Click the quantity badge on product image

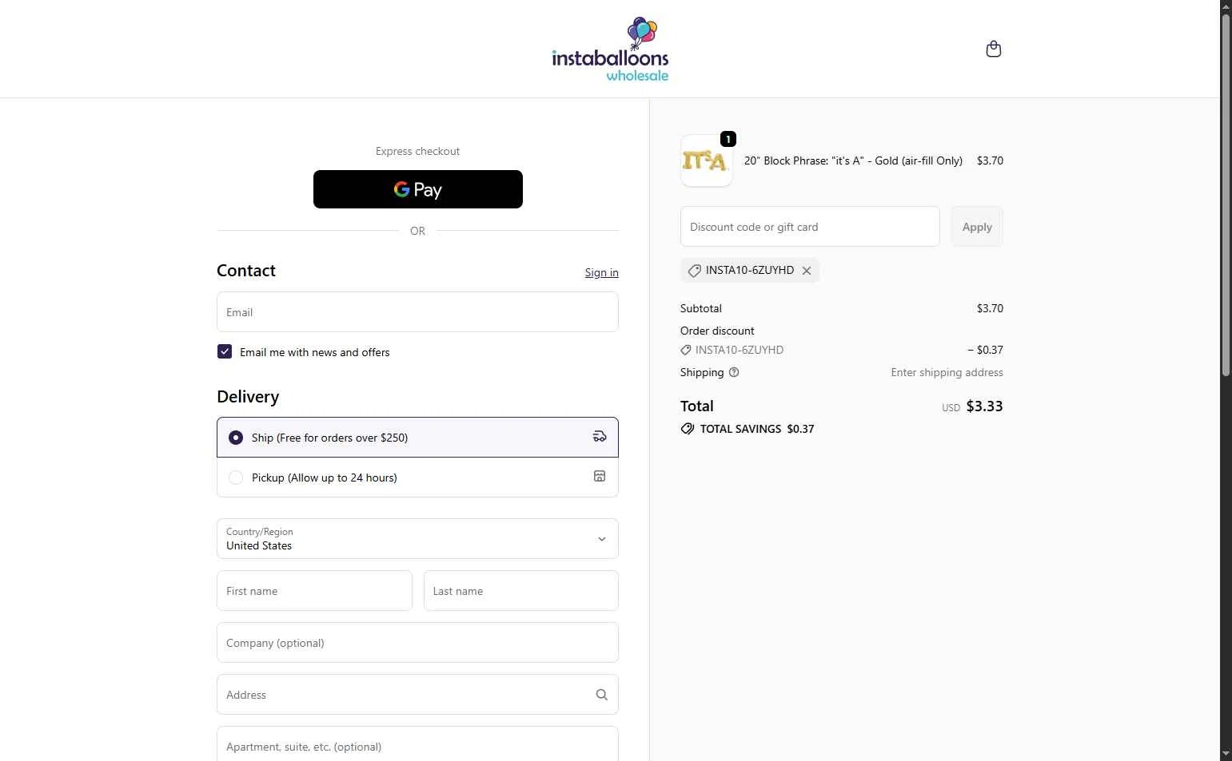[x=728, y=139]
